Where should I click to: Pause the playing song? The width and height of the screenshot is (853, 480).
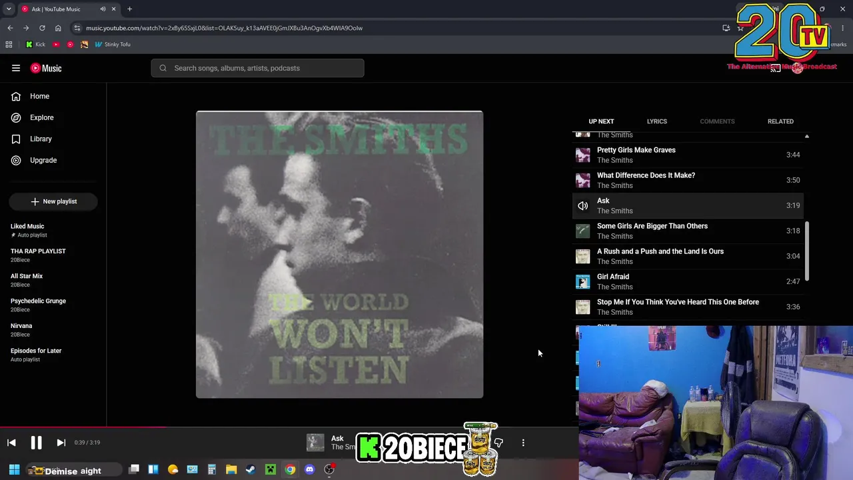[x=36, y=443]
